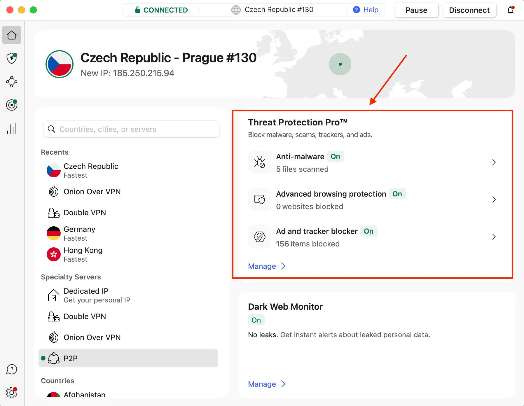Expand Advanced browsing protection chevron
Image resolution: width=524 pixels, height=406 pixels.
pos(494,200)
